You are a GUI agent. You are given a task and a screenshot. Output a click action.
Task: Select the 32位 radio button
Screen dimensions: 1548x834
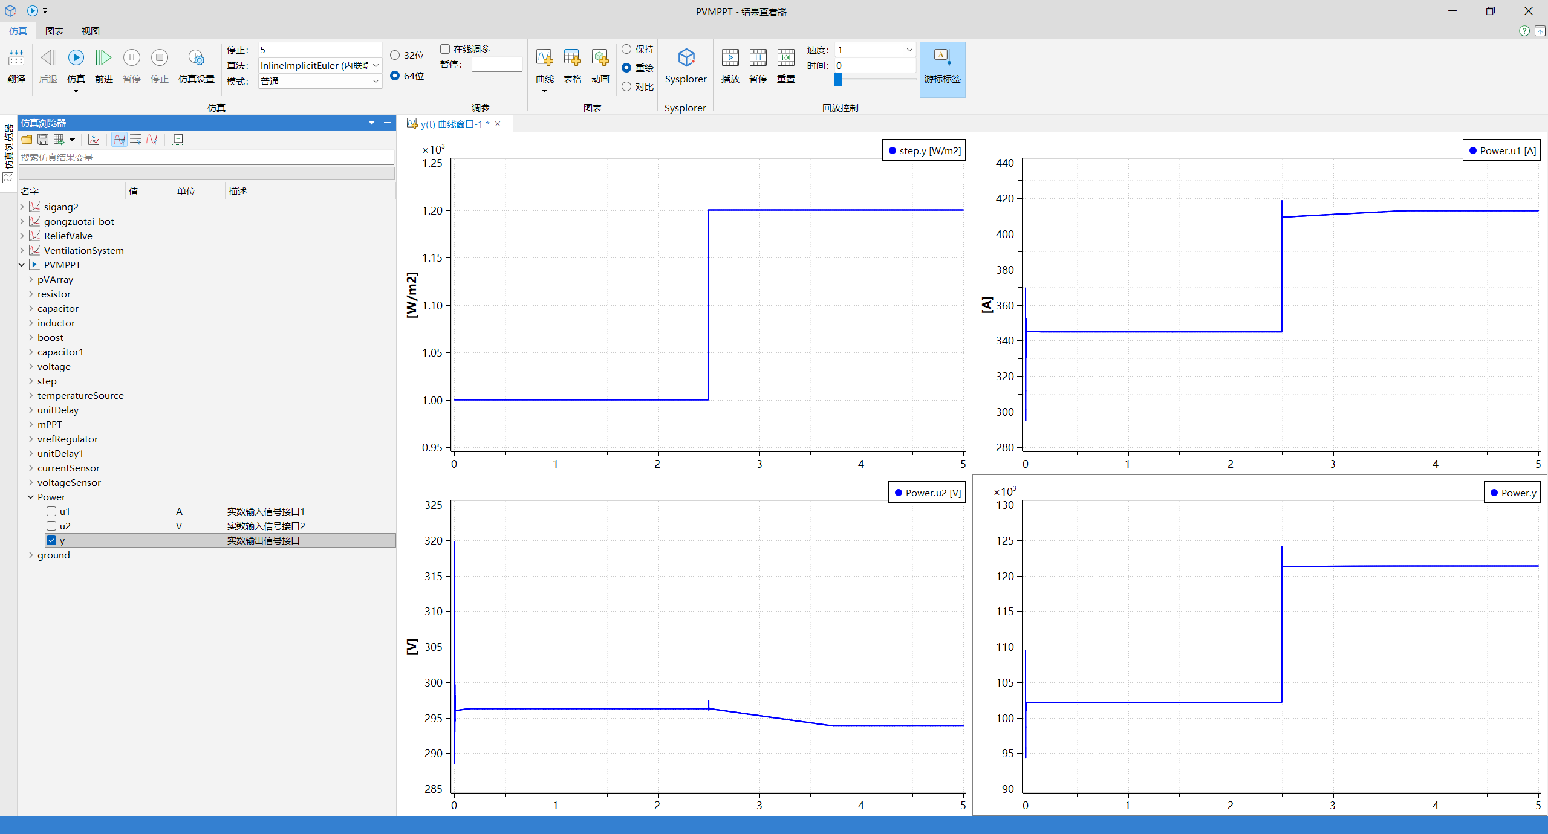(x=395, y=55)
